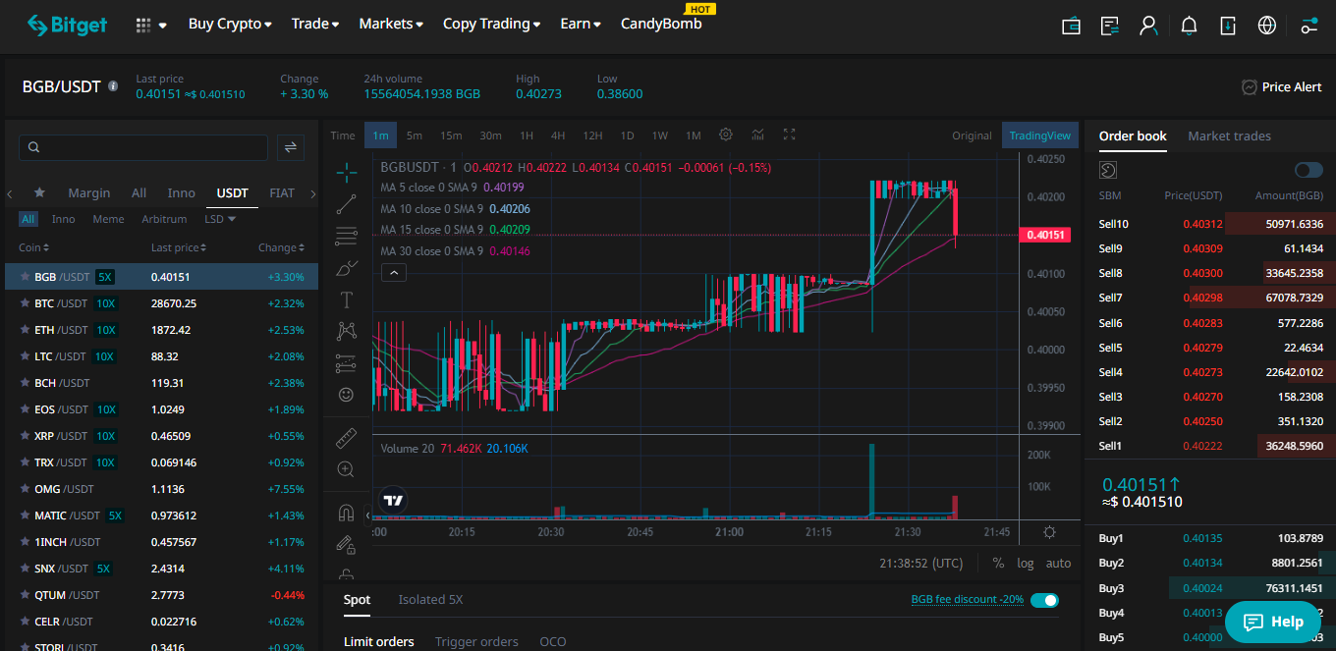This screenshot has height=651, width=1336.
Task: Expand the Buy Crypto menu
Action: 230,24
